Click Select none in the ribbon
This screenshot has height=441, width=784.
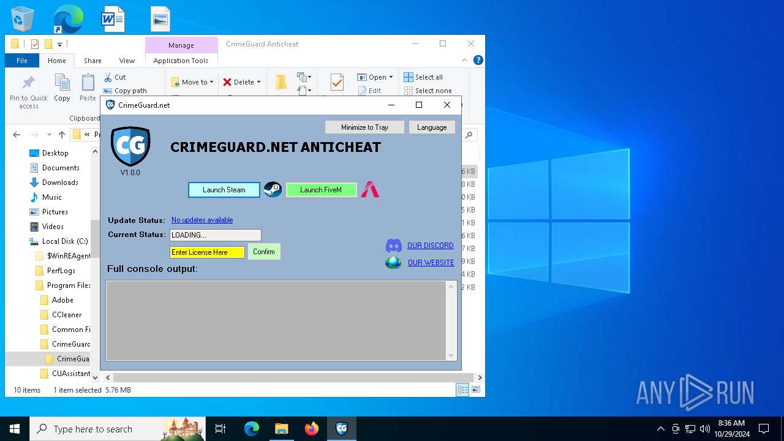(428, 91)
